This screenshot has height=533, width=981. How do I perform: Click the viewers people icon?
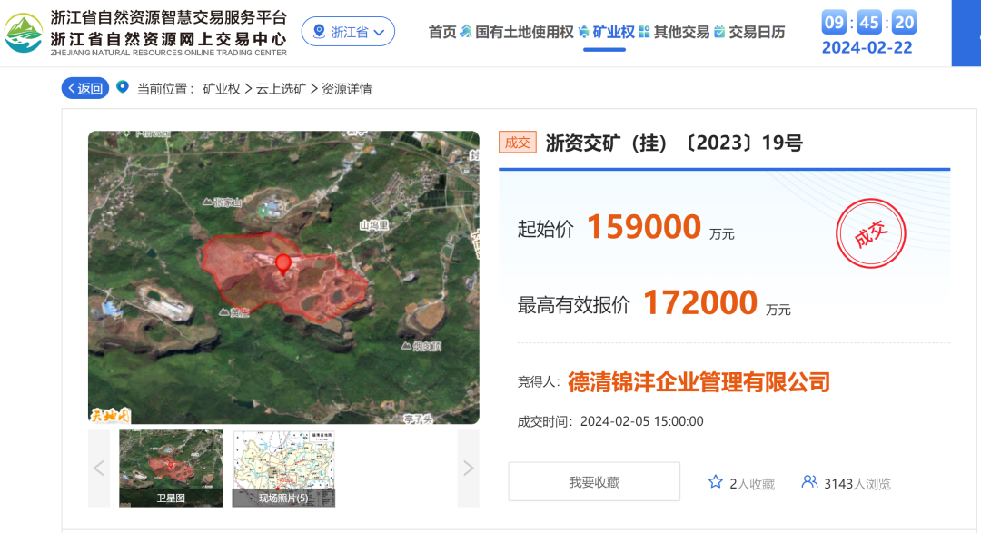[x=809, y=482]
